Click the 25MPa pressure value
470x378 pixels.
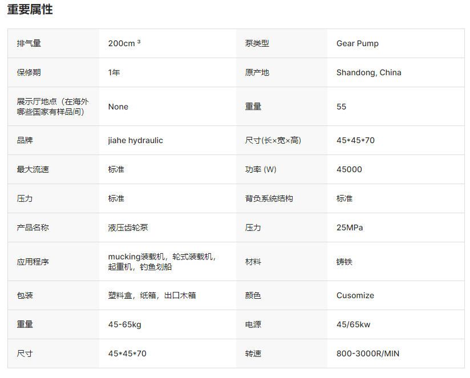tap(350, 227)
